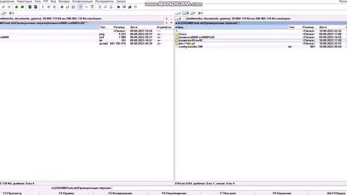This screenshot has width=347, height=195.
Task: Select the config huawei SW txt file
Action: tap(261, 47)
